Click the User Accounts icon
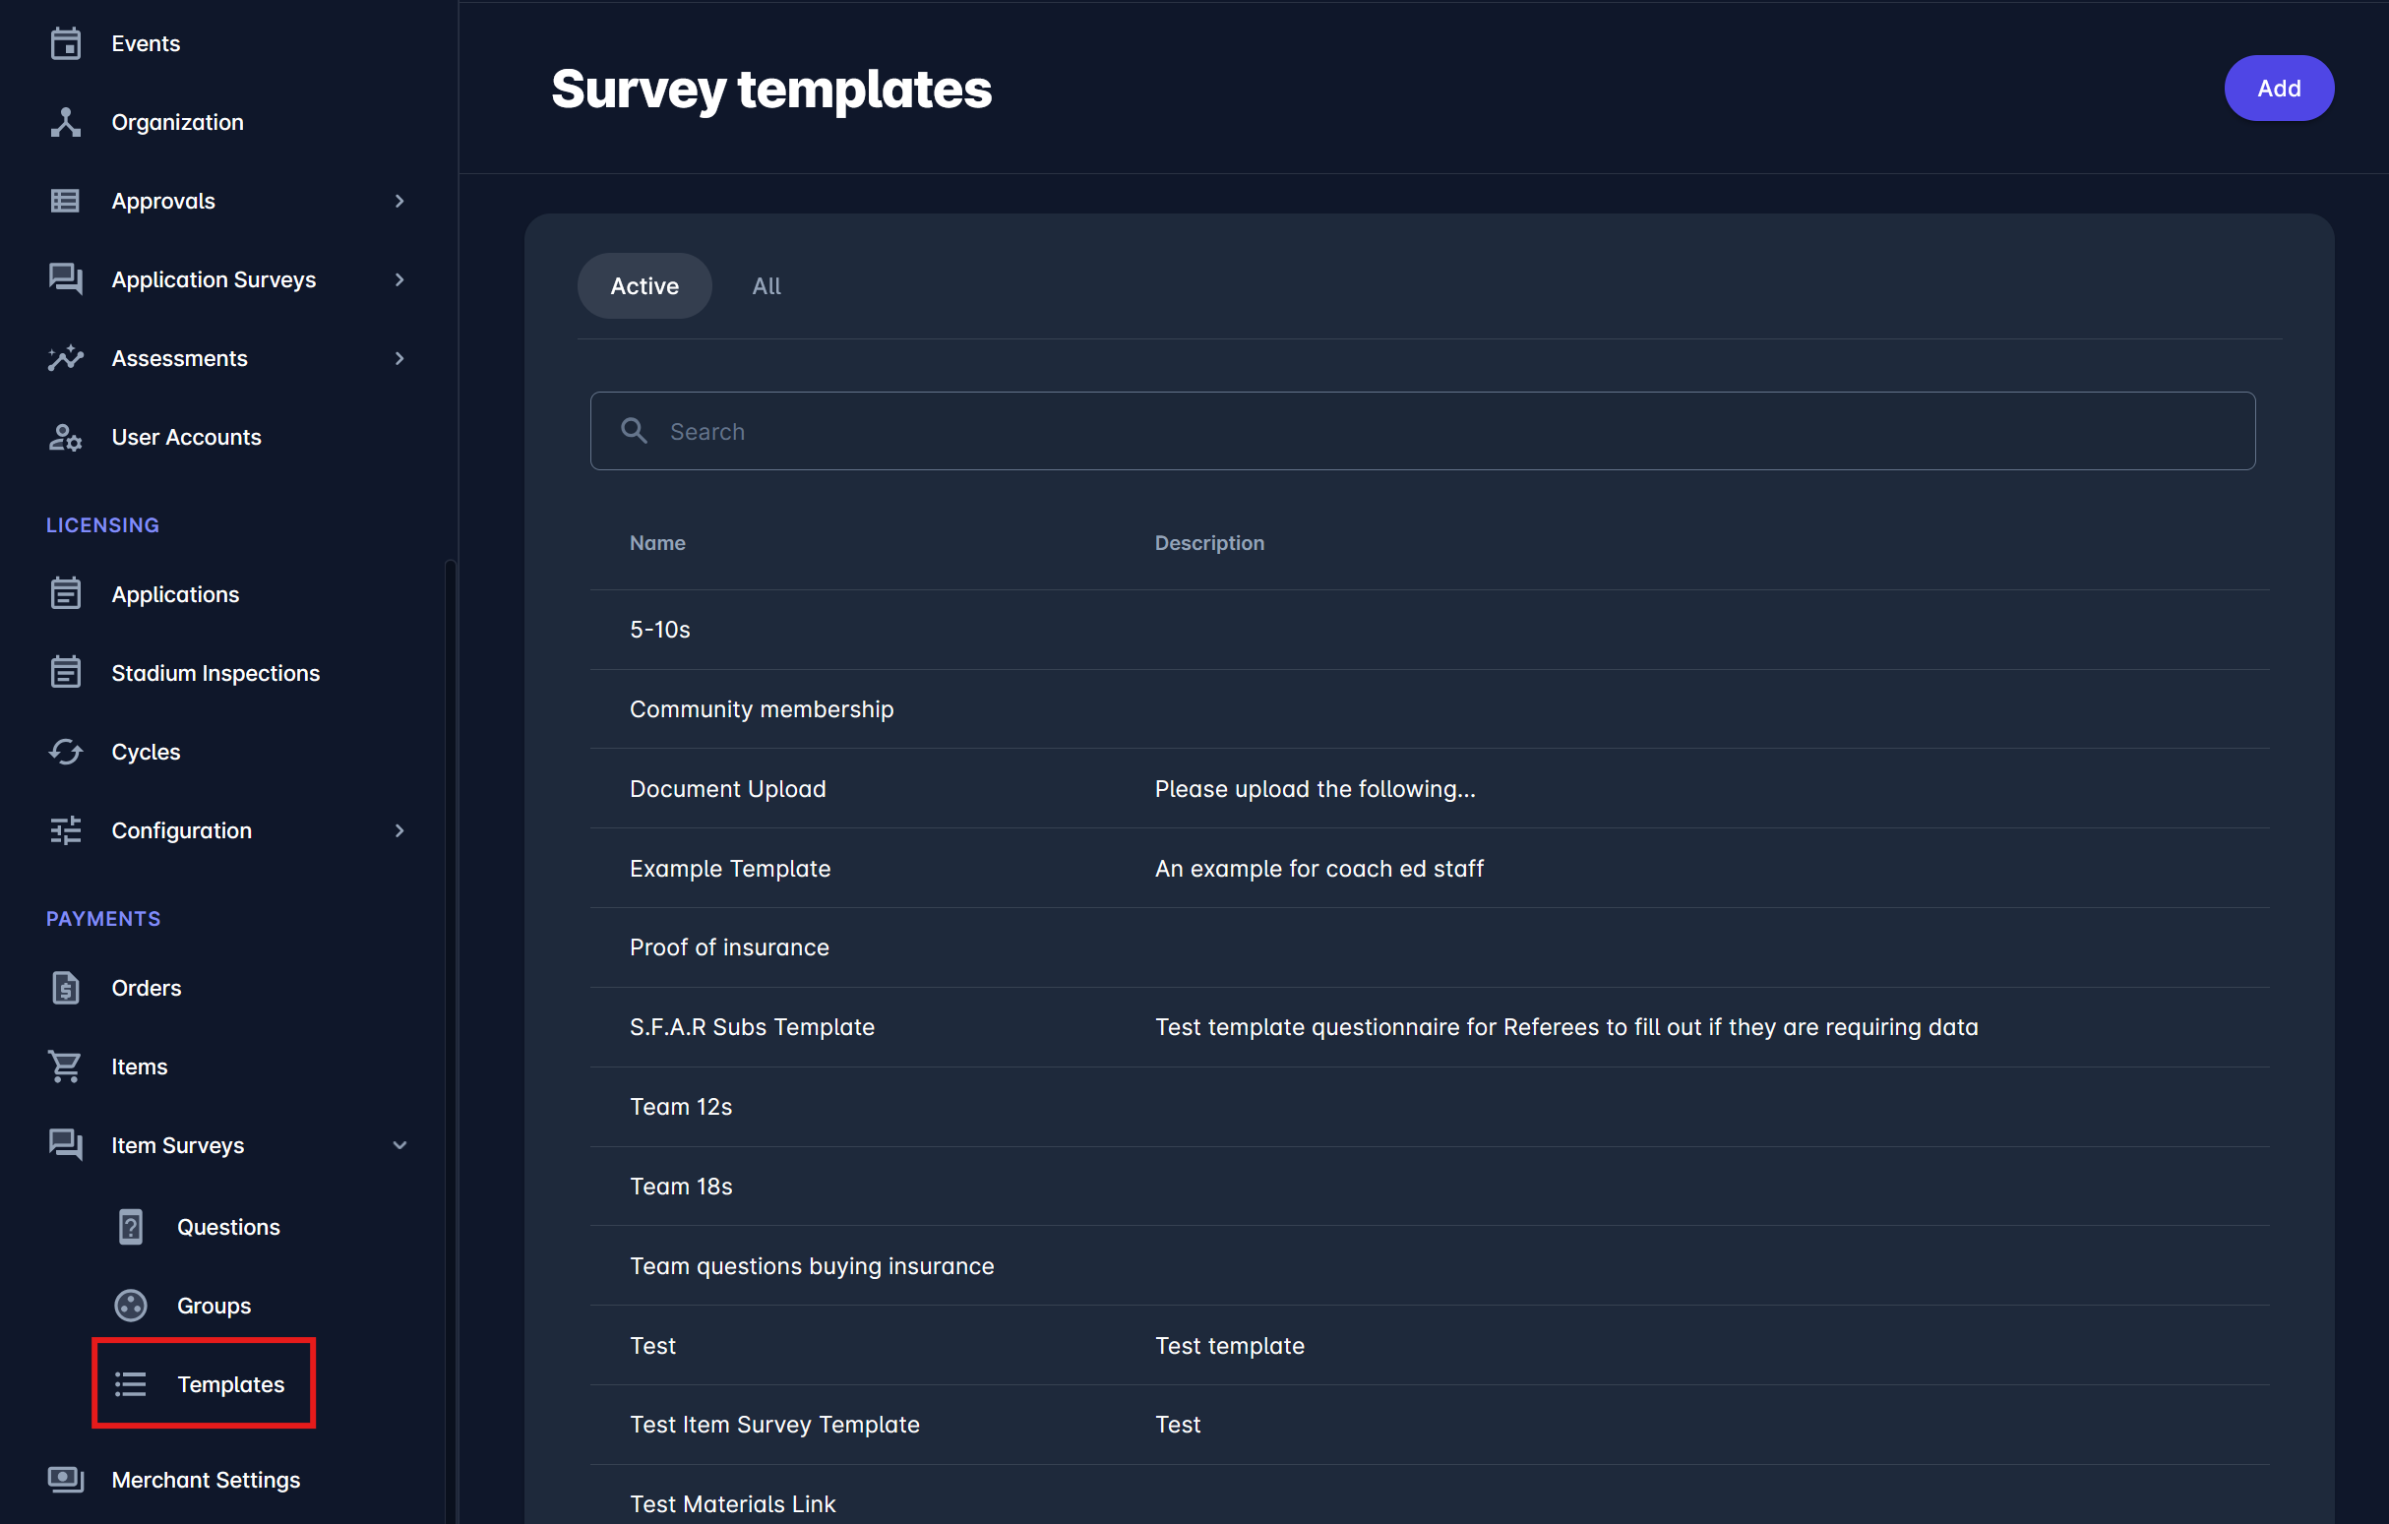This screenshot has width=2389, height=1524. point(66,438)
